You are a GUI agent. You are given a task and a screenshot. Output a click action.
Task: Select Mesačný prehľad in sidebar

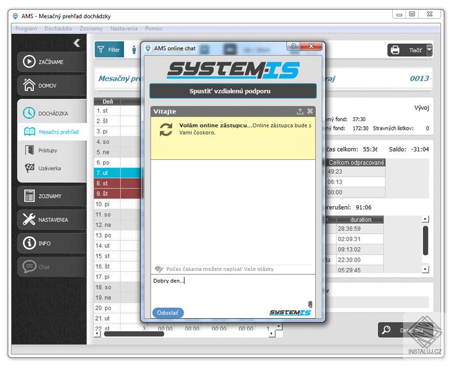coord(52,132)
